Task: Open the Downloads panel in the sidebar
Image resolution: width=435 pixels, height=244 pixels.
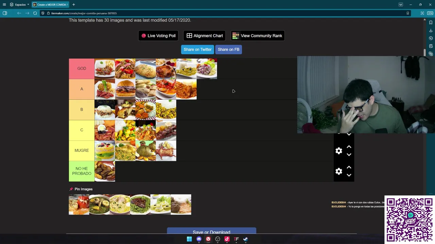Action: tap(431, 30)
